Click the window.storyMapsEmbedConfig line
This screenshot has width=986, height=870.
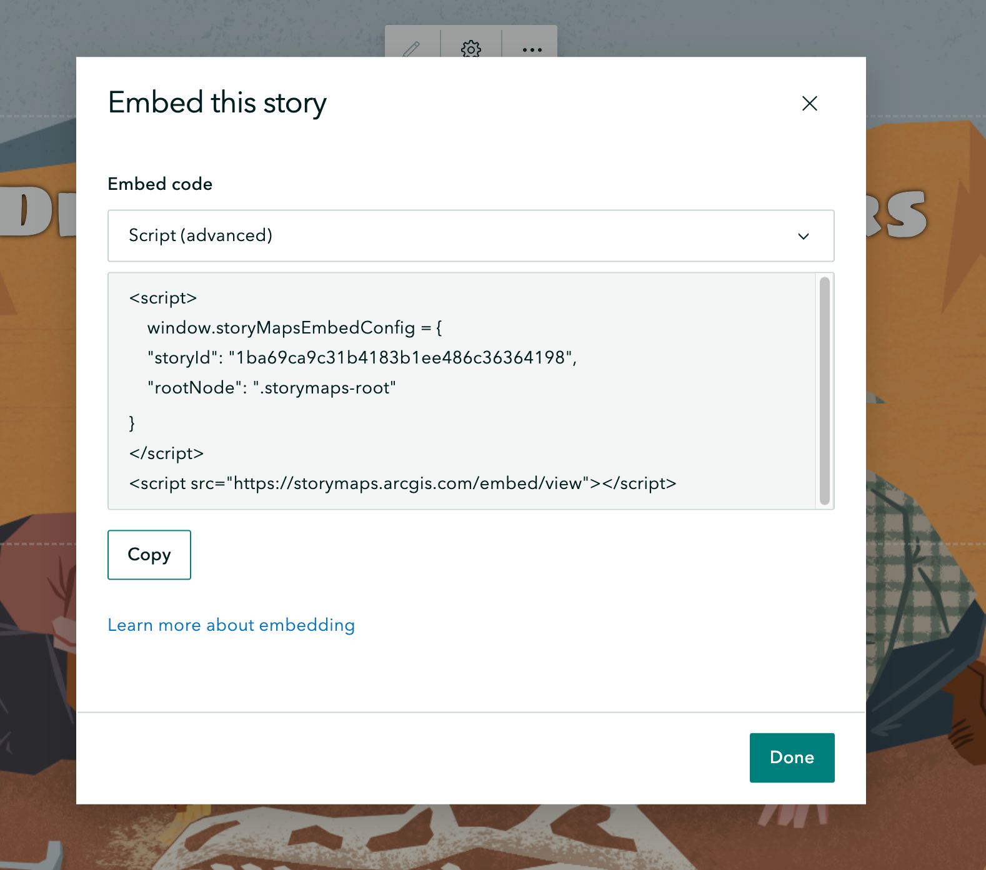point(294,328)
